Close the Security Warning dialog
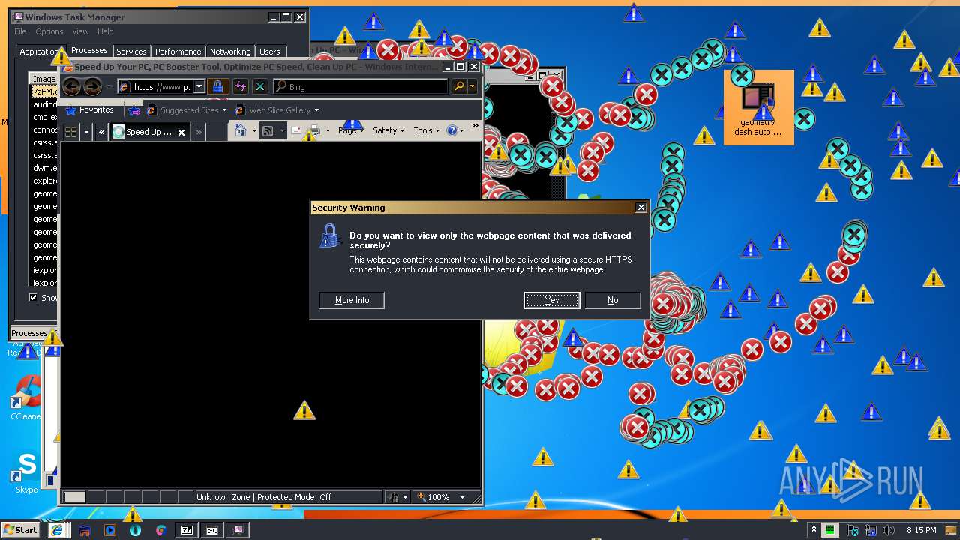The height and width of the screenshot is (540, 960). pos(640,208)
